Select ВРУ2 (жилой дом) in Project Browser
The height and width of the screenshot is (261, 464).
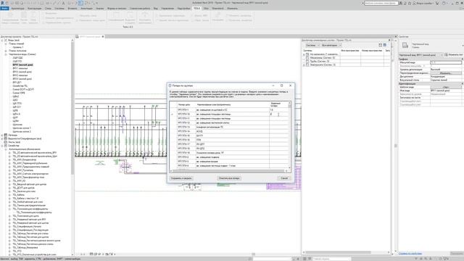22,72
